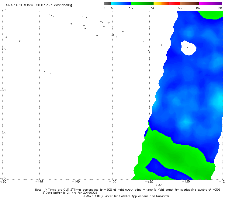Click the longitude label -130
Viewport: 225px width, 198px height.
coord(149,182)
